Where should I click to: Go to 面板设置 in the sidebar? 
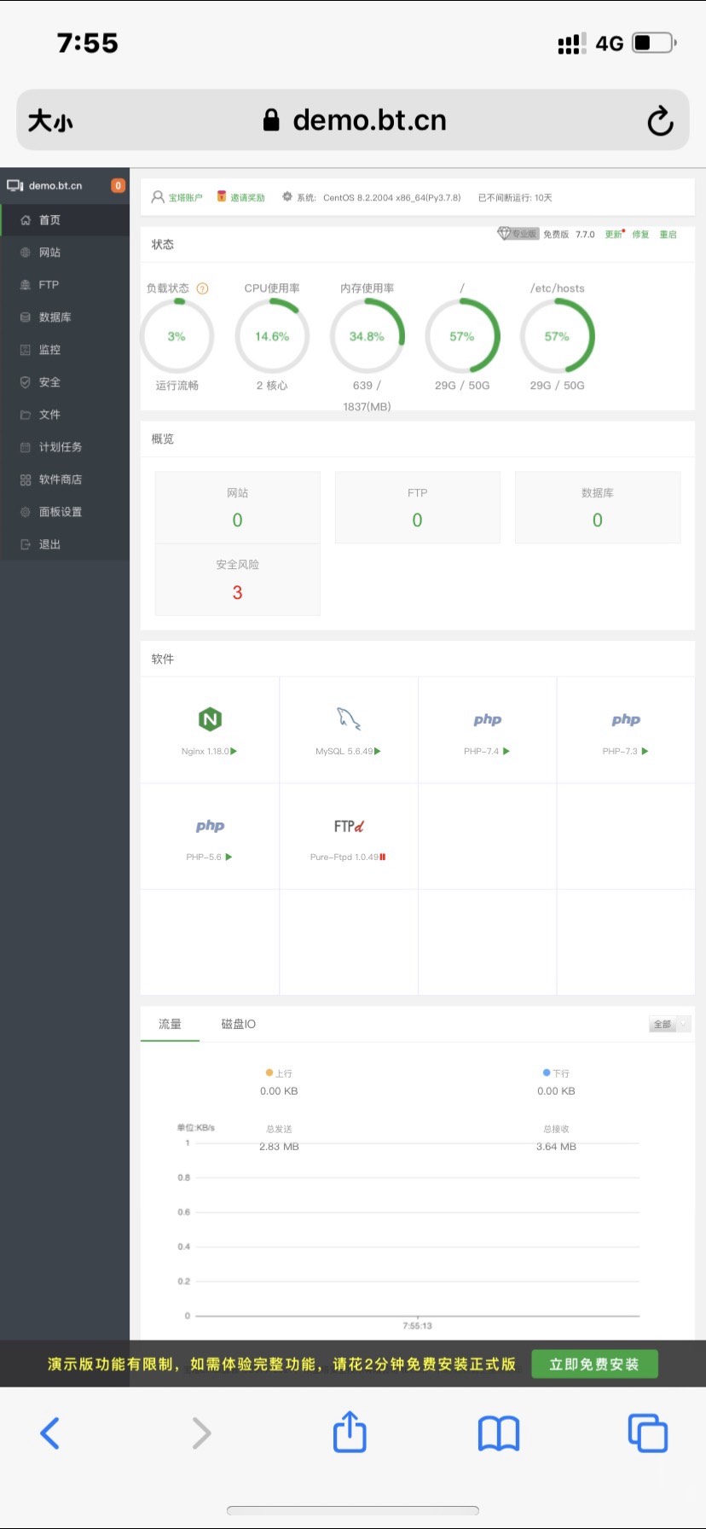tap(60, 512)
